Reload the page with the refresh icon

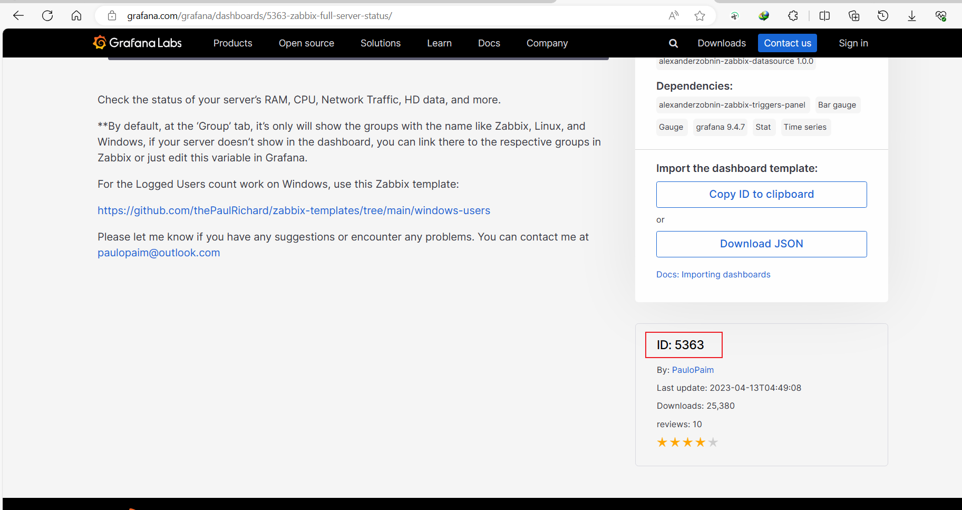pyautogui.click(x=47, y=16)
